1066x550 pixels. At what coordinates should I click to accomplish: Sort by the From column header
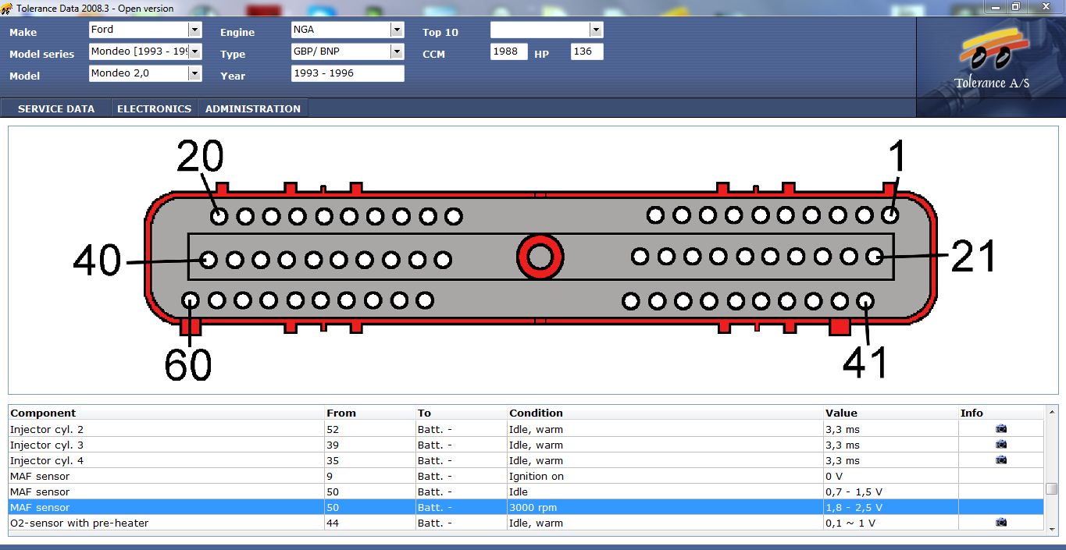(x=370, y=413)
